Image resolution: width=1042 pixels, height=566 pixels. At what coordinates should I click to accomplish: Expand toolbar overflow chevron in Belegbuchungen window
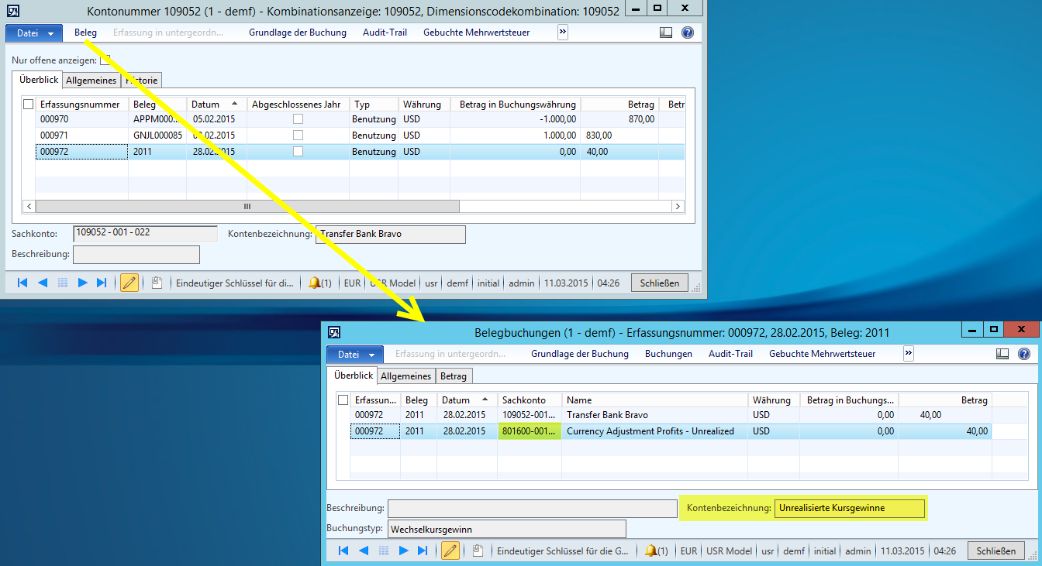point(909,354)
